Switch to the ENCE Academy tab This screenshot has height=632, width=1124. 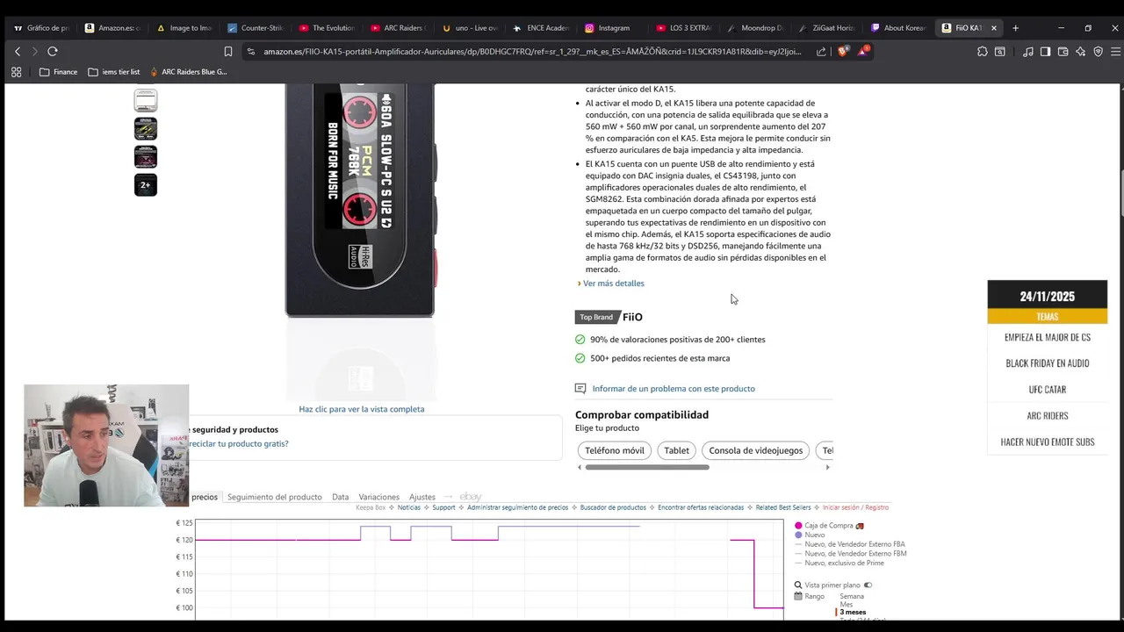click(x=541, y=28)
